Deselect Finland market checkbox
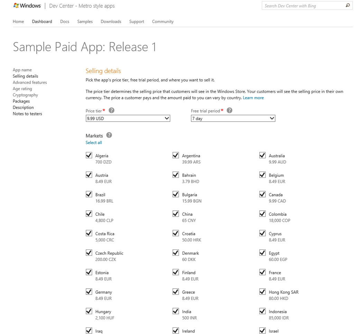This screenshot has height=334, width=362. (176, 272)
